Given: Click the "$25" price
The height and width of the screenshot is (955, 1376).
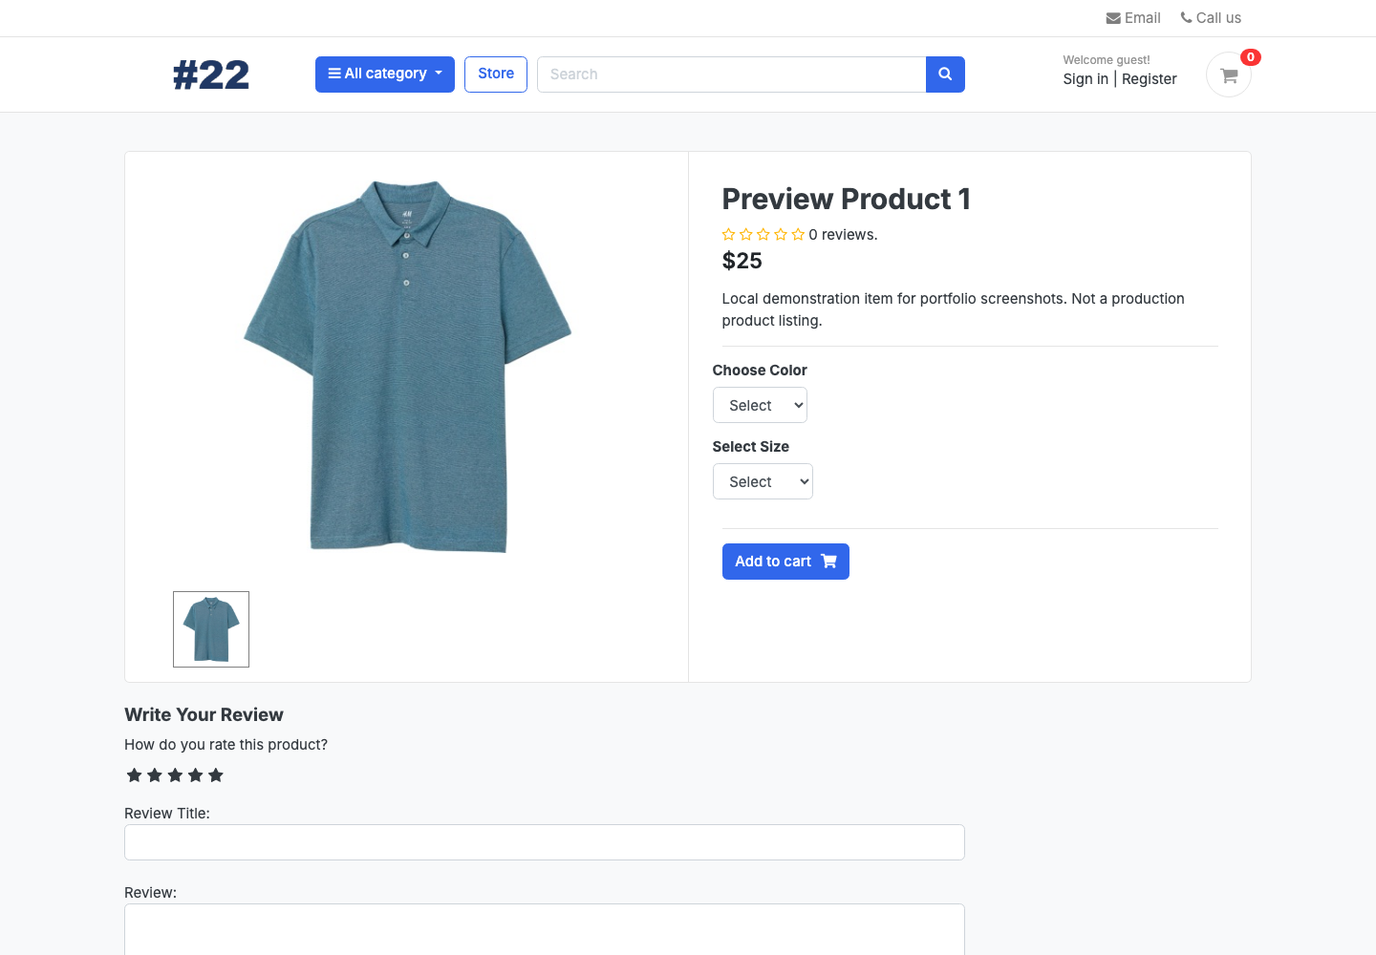Looking at the screenshot, I should tap(742, 261).
